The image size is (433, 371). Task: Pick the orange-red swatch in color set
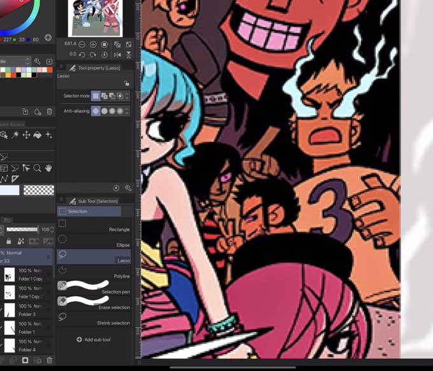tap(50, 70)
